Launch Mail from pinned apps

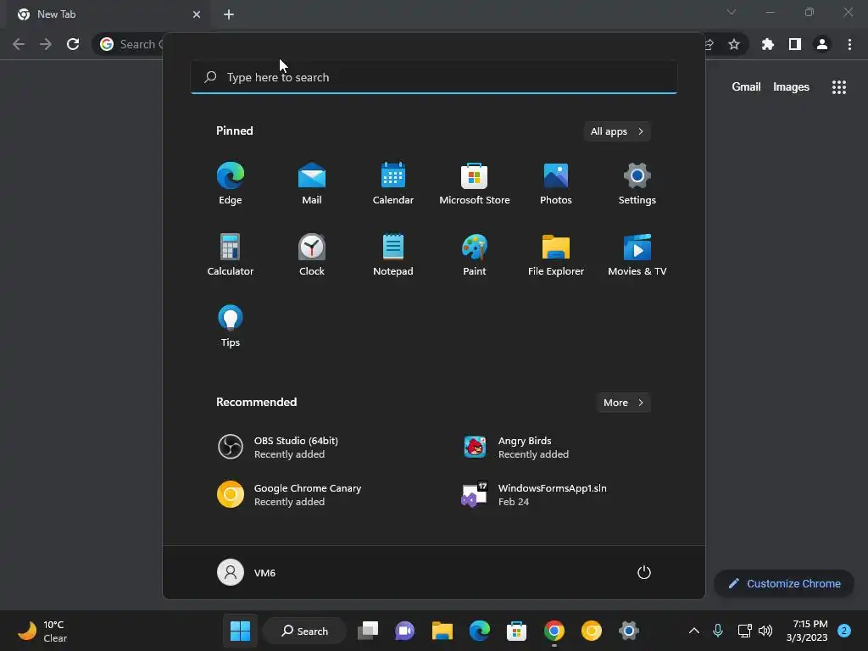tap(312, 183)
